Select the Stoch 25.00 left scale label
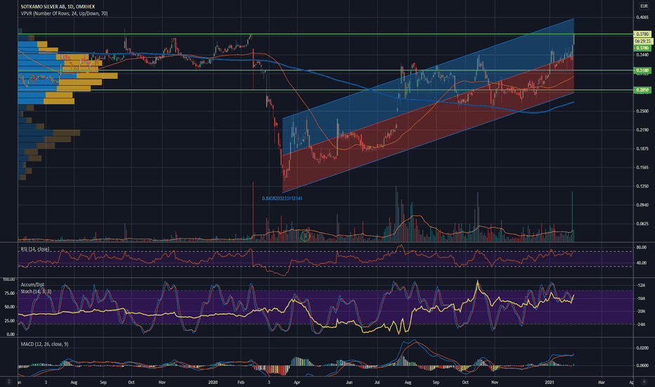Screen dimensions: 655x387 [x=10, y=320]
